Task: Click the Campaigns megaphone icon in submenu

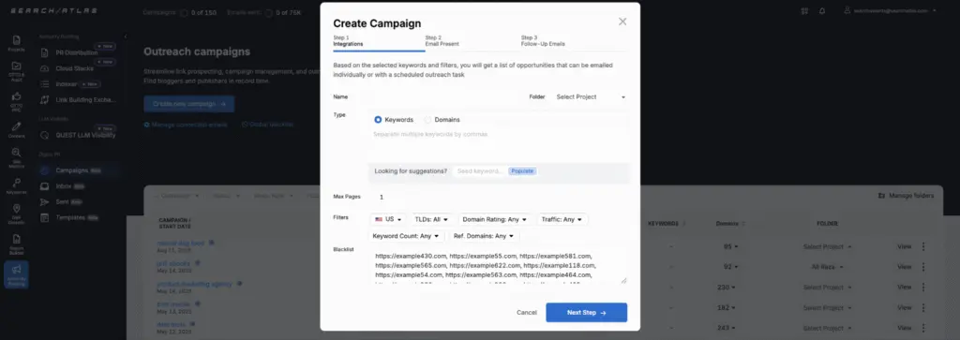Action: click(x=44, y=170)
